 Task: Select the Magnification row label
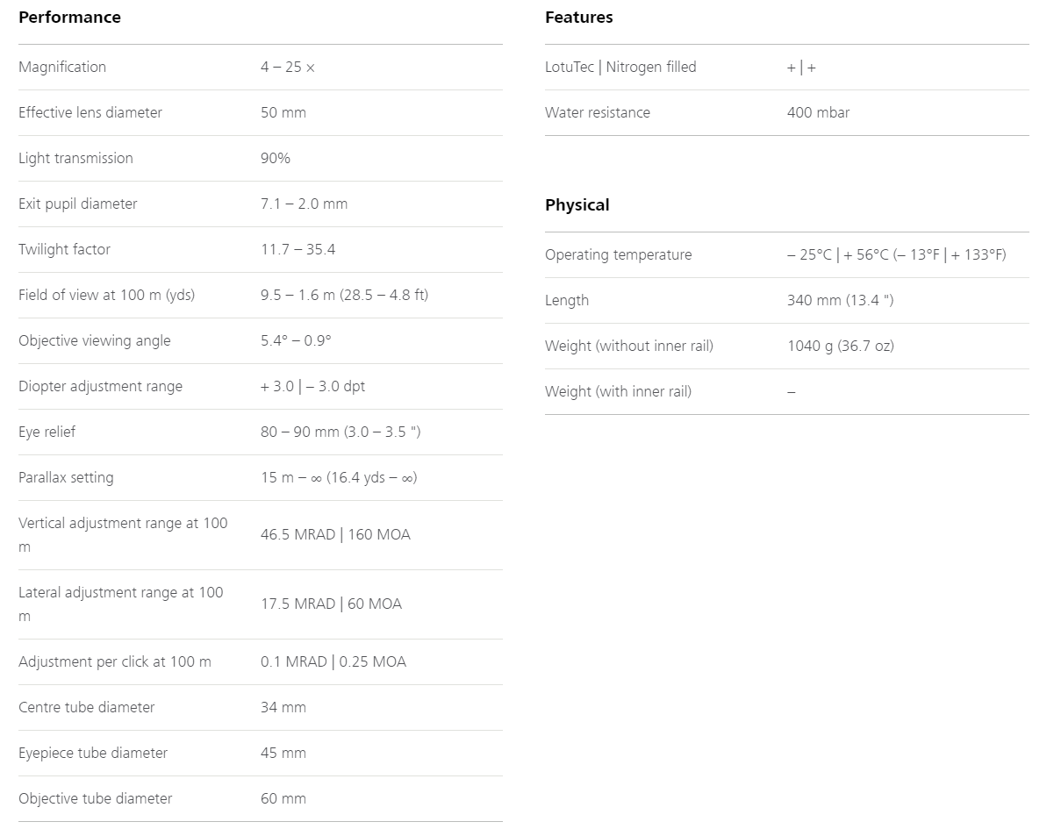(62, 68)
